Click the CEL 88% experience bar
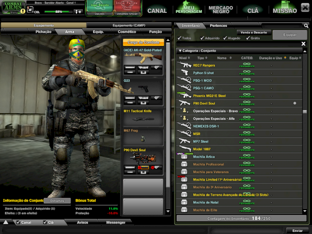 (x=58, y=12)
